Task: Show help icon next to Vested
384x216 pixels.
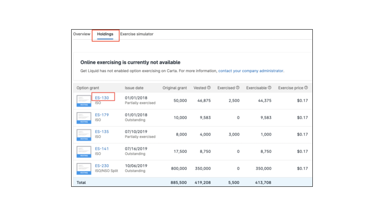Action: pos(209,88)
